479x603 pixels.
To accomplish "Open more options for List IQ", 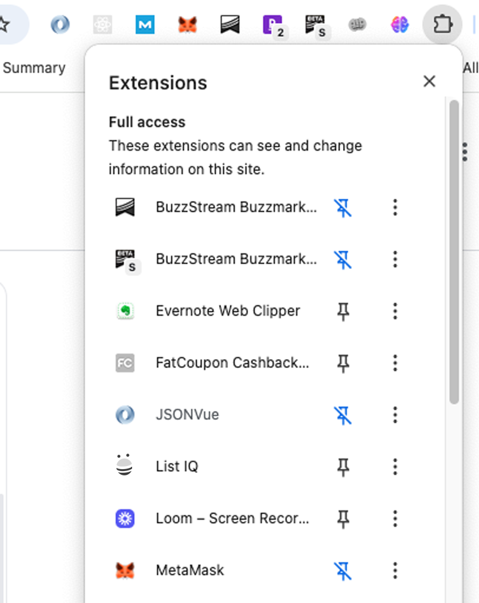I will pos(395,467).
